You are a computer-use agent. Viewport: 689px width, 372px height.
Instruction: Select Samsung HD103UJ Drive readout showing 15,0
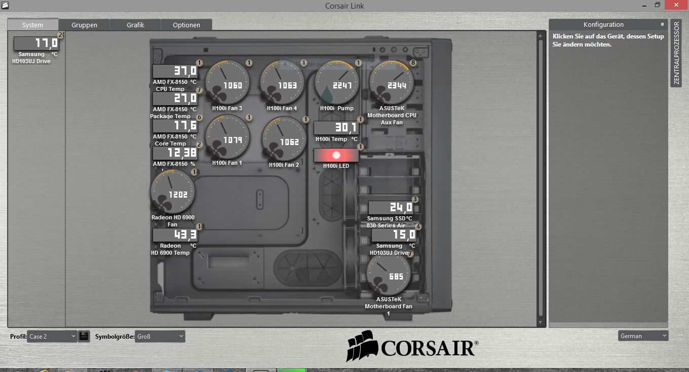394,235
